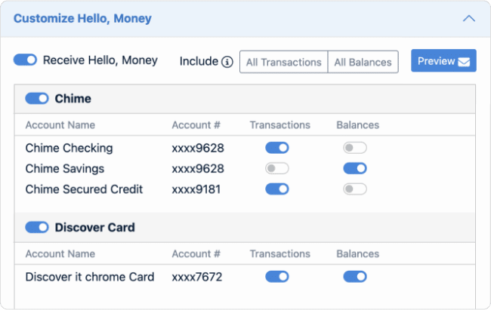491x310 pixels.
Task: Click the Chime Secured Credit account name
Action: point(84,189)
